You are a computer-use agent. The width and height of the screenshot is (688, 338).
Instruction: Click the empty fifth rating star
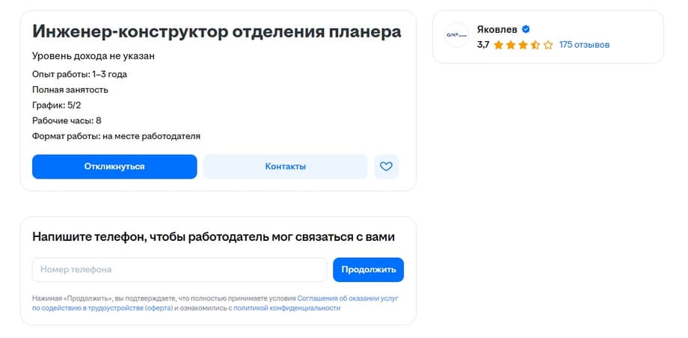548,45
